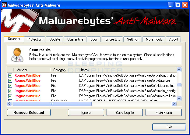
Task: Open the Ignore List tab
Action: 112,39
